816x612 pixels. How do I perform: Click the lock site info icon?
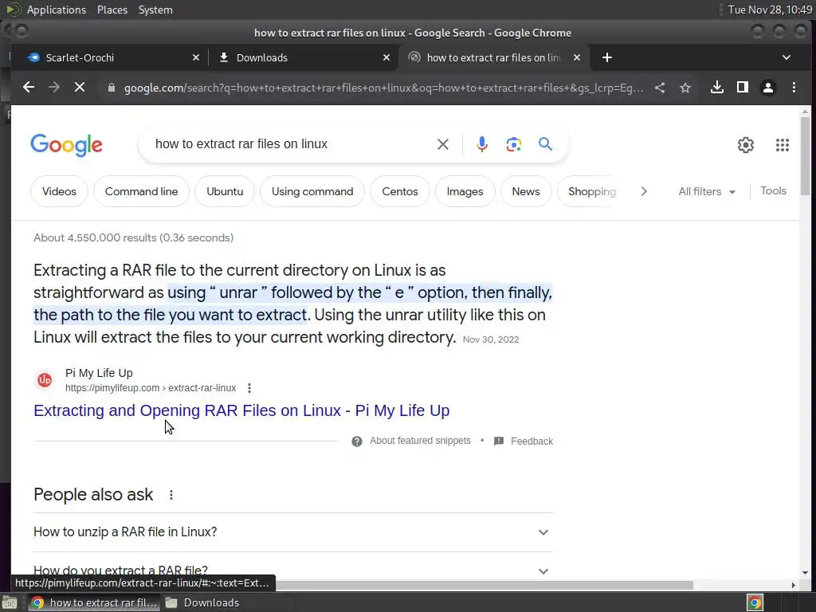click(112, 88)
